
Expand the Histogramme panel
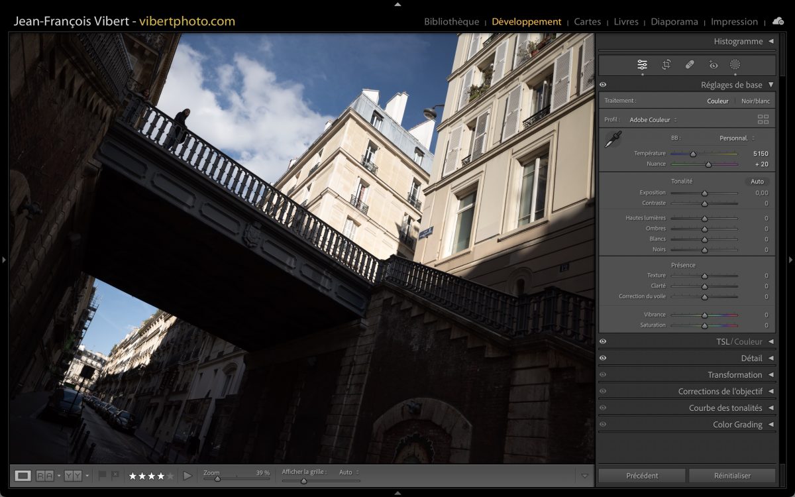point(770,41)
